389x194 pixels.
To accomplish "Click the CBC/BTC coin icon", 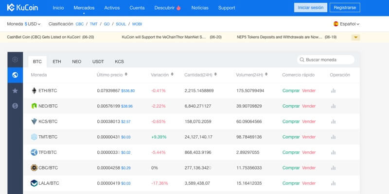I will 34,168.
